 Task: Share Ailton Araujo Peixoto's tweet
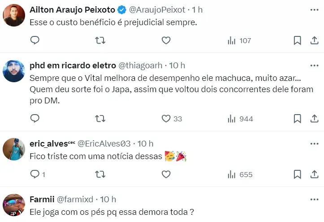coord(314,40)
